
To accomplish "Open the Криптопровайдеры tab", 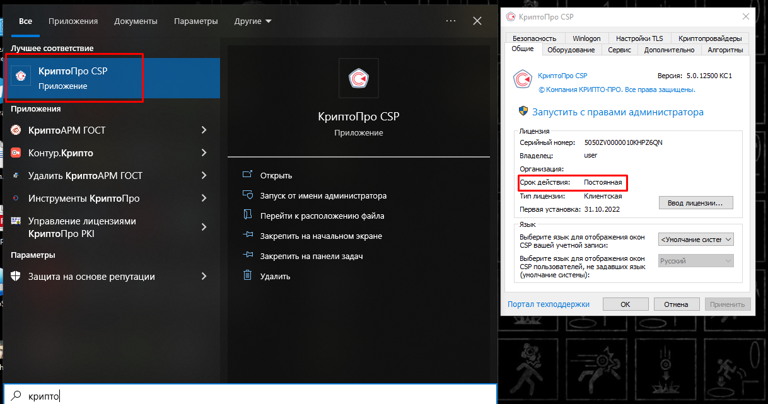I will [710, 38].
